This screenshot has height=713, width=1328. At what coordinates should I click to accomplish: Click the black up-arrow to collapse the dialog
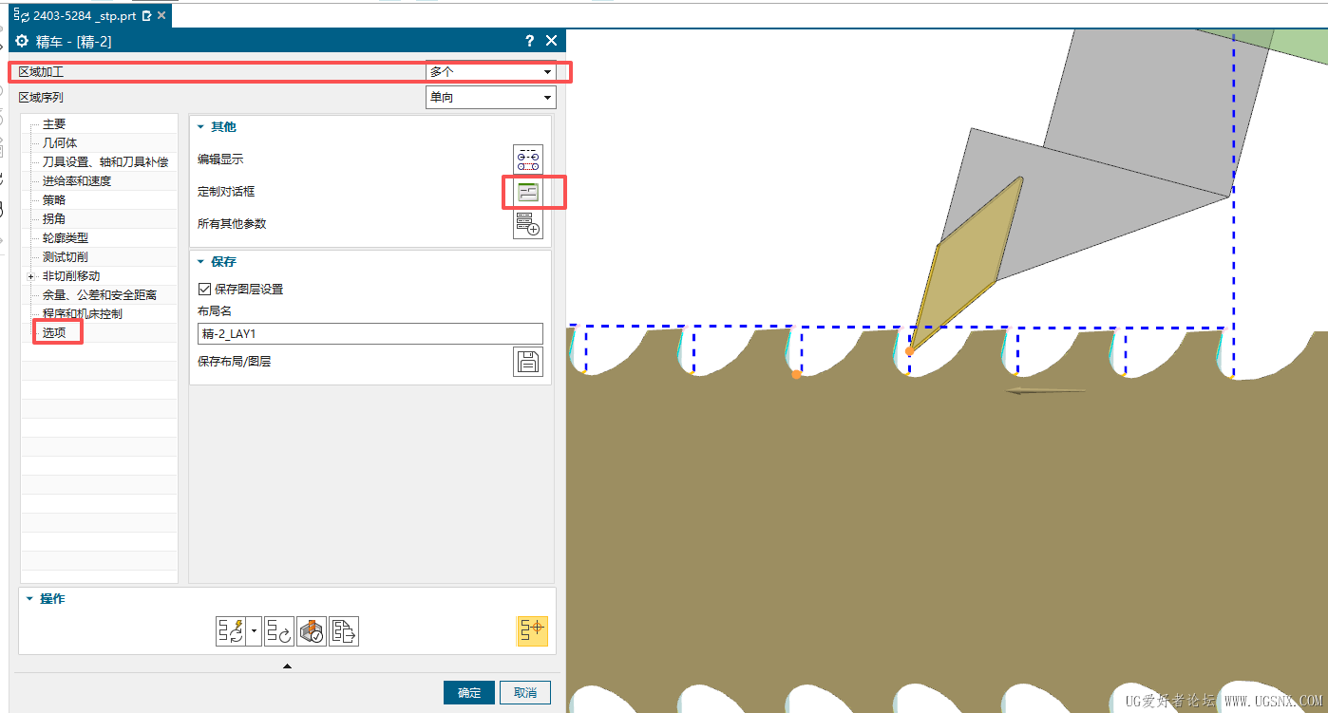(x=287, y=666)
